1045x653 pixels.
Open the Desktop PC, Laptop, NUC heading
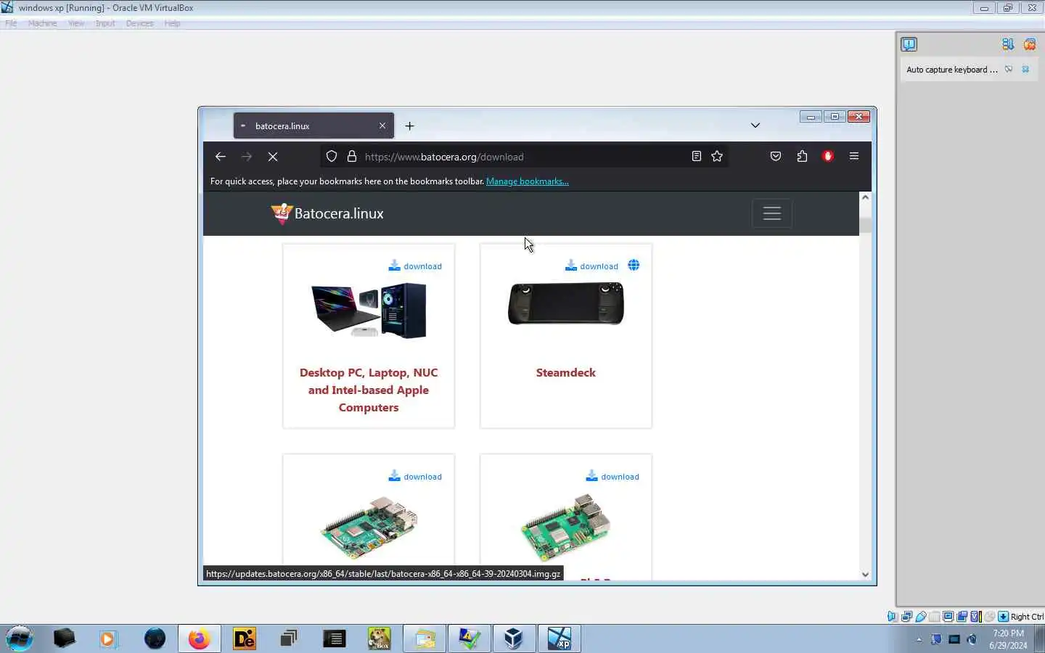369,390
